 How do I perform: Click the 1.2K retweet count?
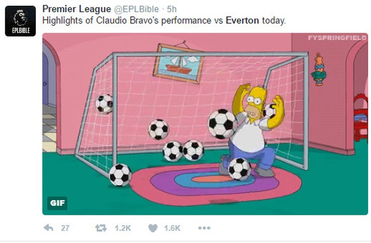(122, 228)
